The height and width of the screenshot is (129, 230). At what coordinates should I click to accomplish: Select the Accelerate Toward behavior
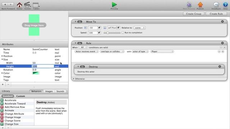tap(17, 104)
